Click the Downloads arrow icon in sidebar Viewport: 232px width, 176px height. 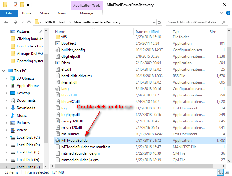coord(13,108)
